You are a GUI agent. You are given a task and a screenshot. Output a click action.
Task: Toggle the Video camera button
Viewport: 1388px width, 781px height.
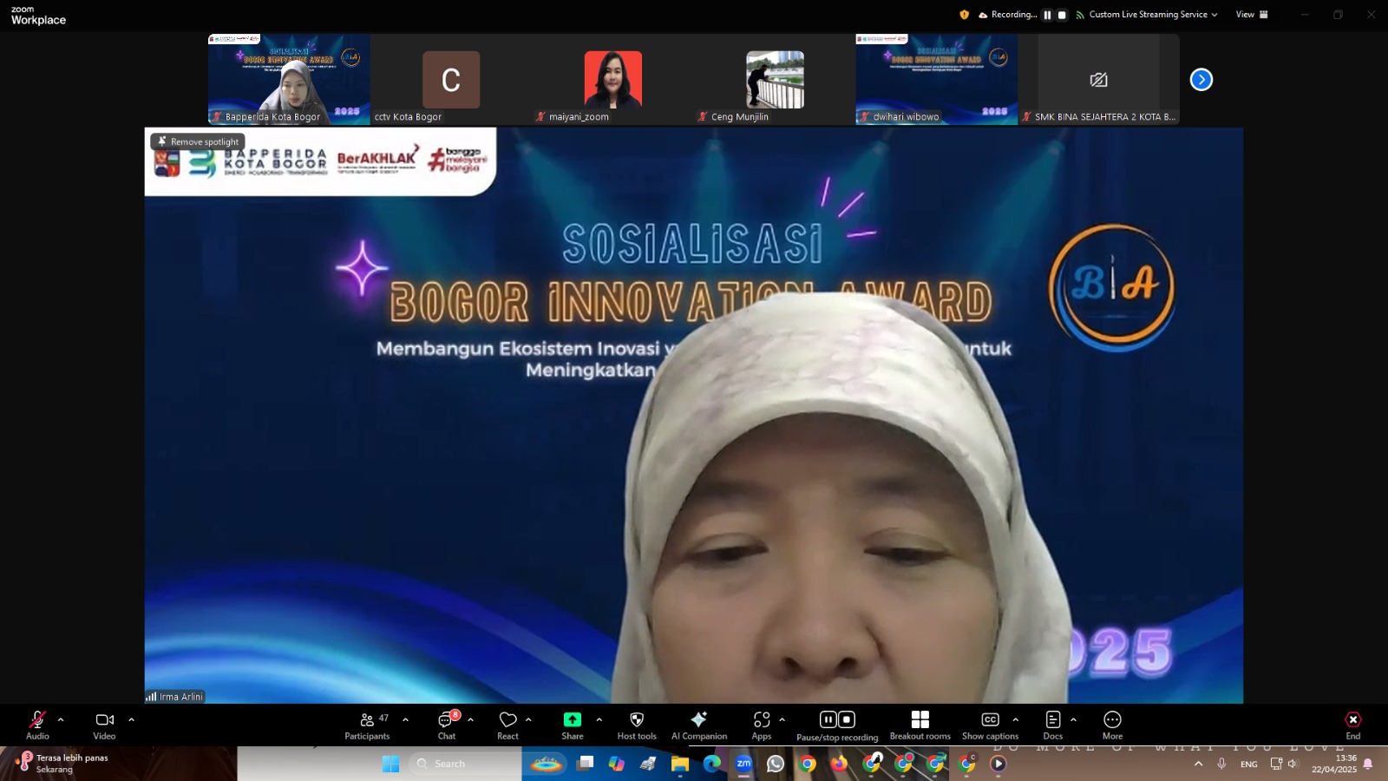[104, 725]
